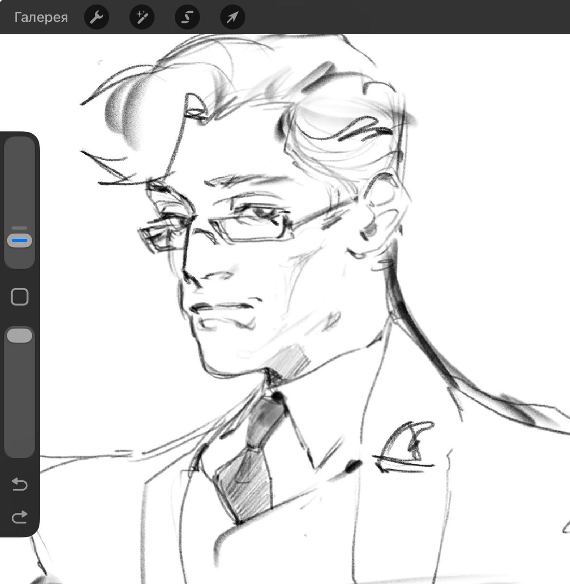Return to the Галерея gallery
The width and height of the screenshot is (570, 584).
41,18
